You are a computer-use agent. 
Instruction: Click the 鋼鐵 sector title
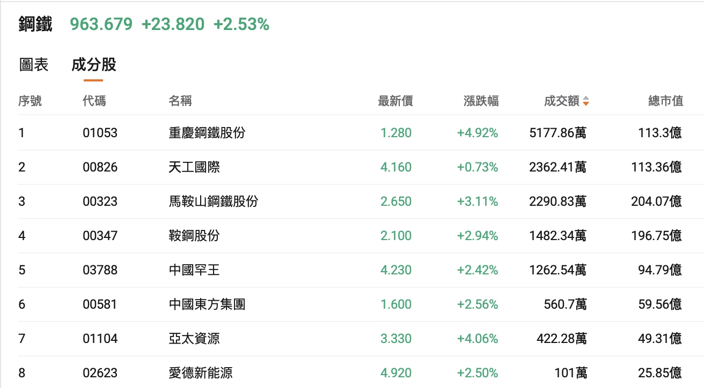pos(35,24)
